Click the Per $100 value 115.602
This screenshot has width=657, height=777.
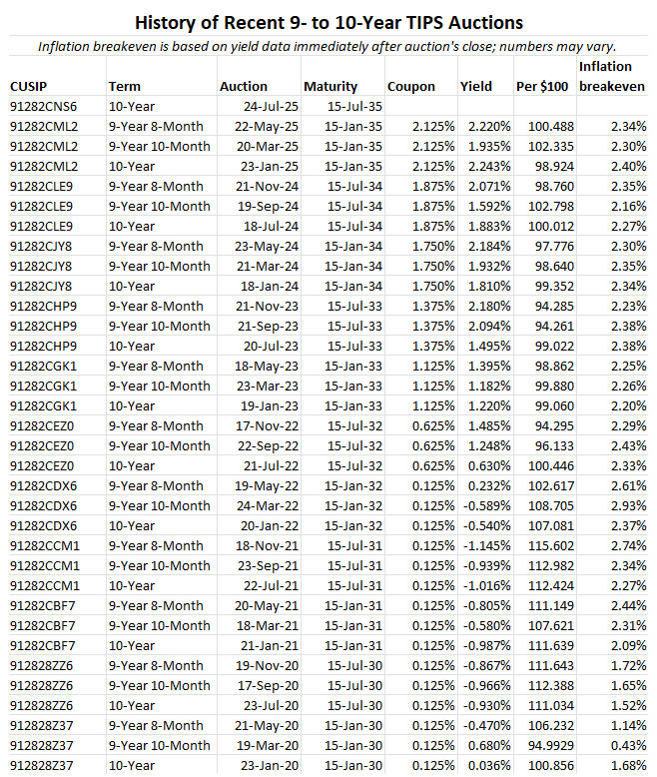548,546
